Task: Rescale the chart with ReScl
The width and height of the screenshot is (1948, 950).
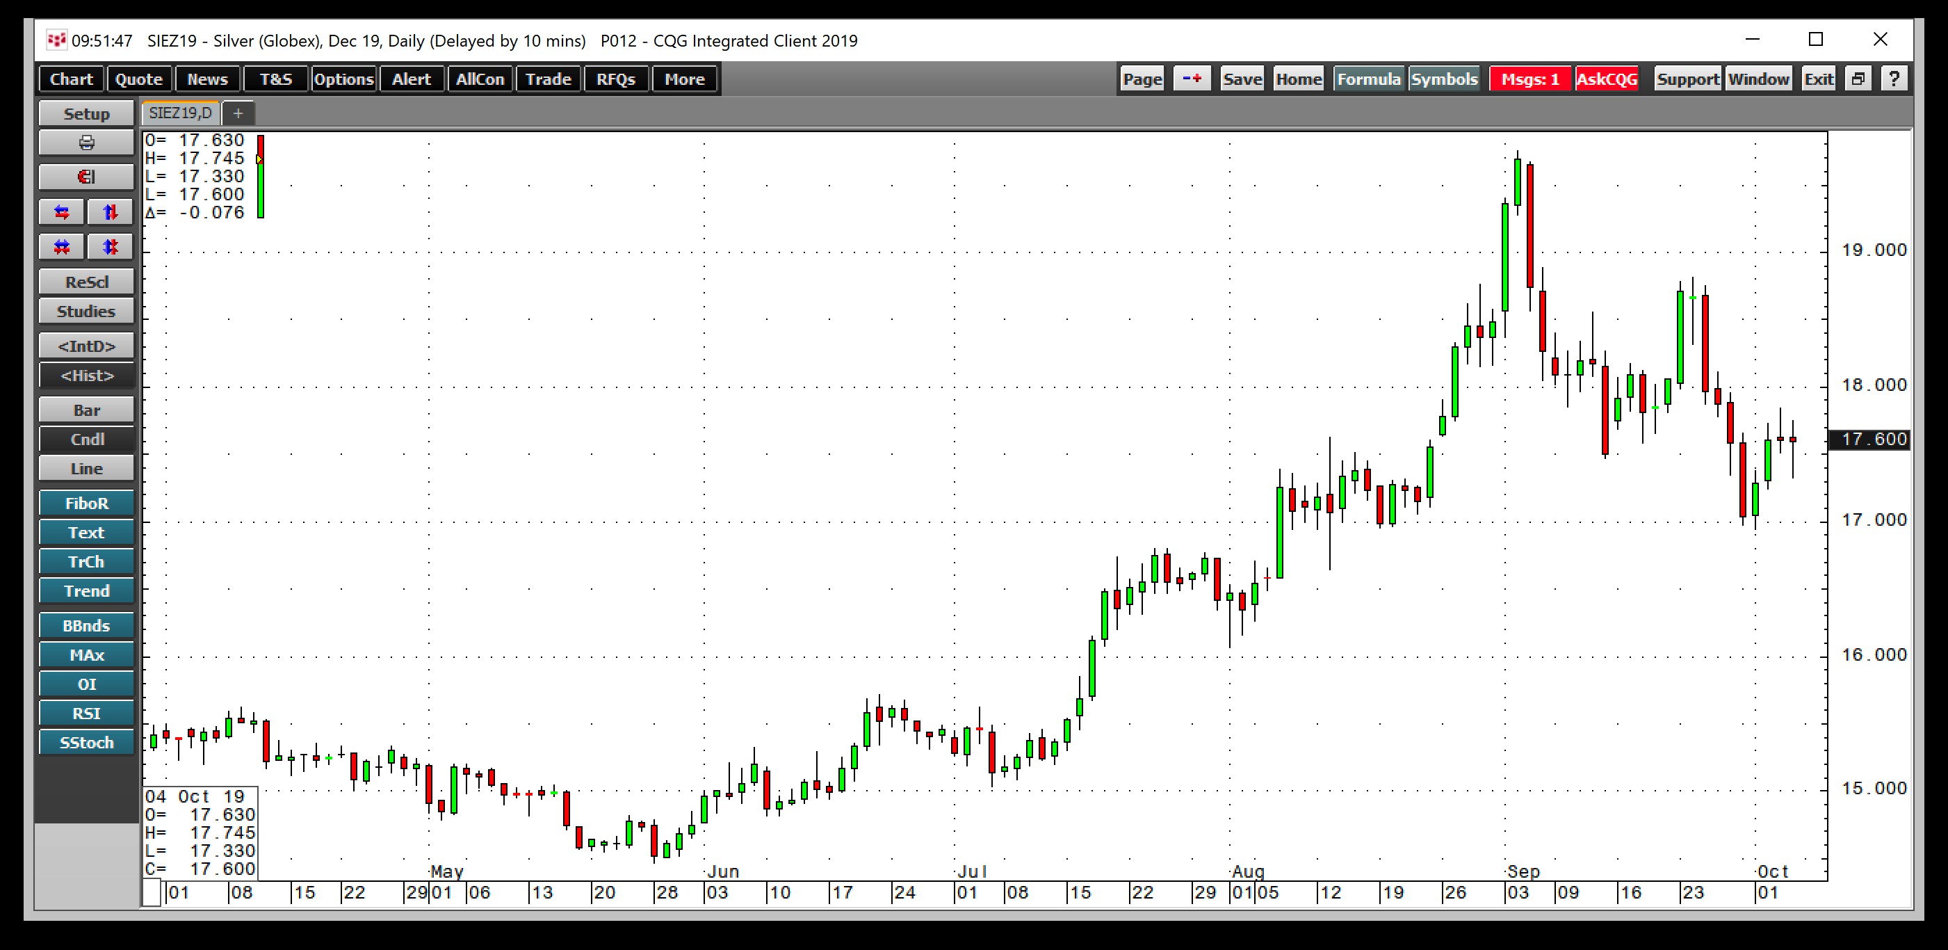Action: pos(86,280)
